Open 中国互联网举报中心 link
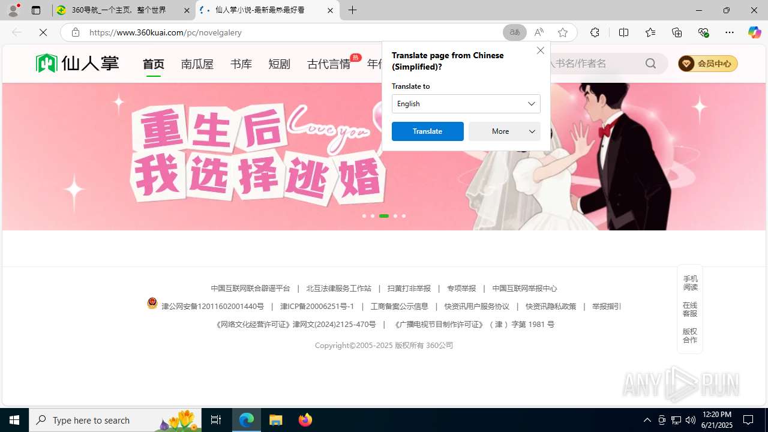This screenshot has width=768, height=432. [524, 289]
